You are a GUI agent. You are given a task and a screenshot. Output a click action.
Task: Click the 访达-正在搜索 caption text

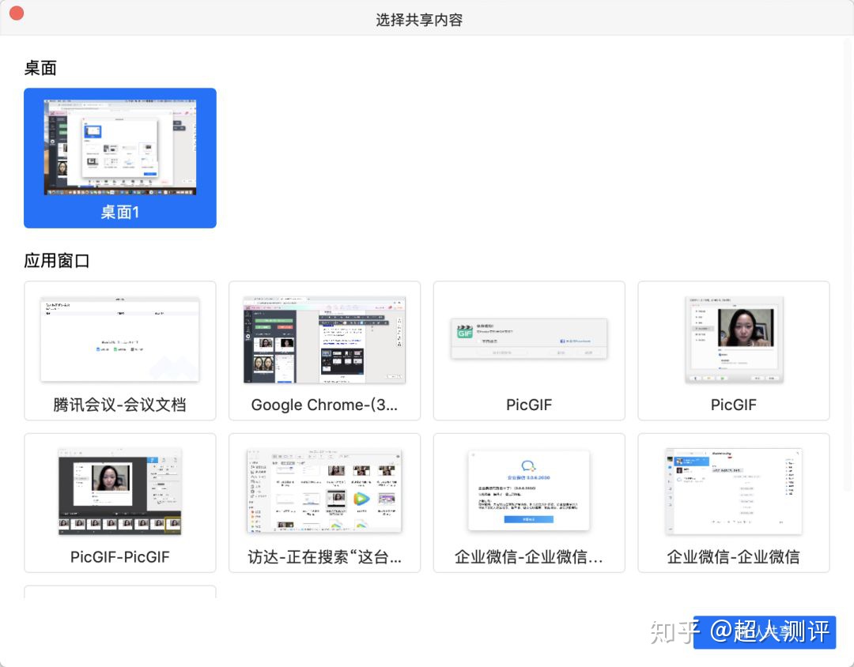click(x=325, y=556)
